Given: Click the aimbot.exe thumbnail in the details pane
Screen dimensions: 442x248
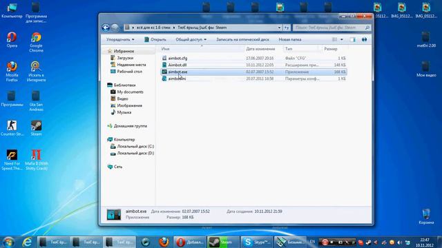Looking at the screenshot, I should pos(114,214).
